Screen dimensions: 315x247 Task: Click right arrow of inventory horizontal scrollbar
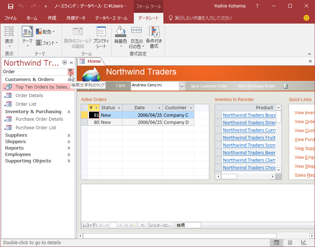tap(273, 177)
